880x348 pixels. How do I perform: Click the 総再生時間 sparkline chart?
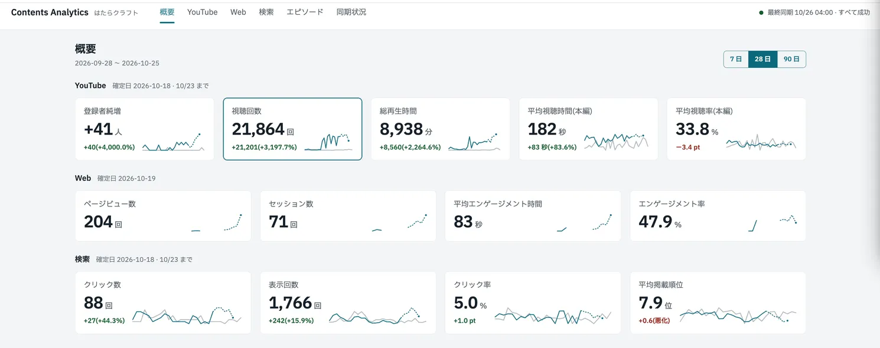point(474,142)
